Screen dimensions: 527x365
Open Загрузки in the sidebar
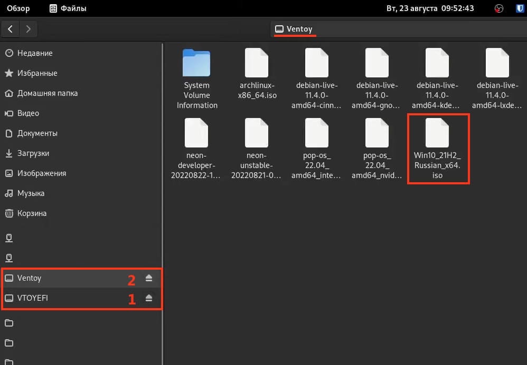coord(81,153)
